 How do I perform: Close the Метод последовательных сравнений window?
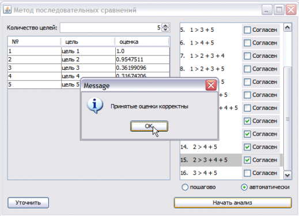[x=291, y=10]
